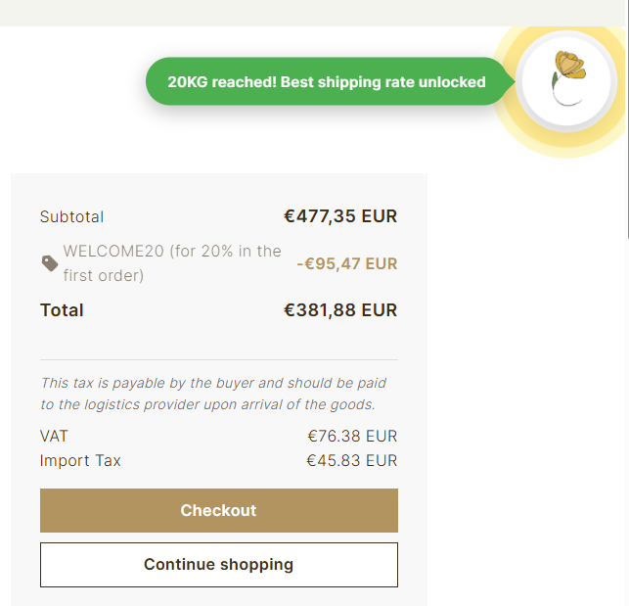629x606 pixels.
Task: Click the WELCOME20 discount code text
Action: click(x=172, y=263)
